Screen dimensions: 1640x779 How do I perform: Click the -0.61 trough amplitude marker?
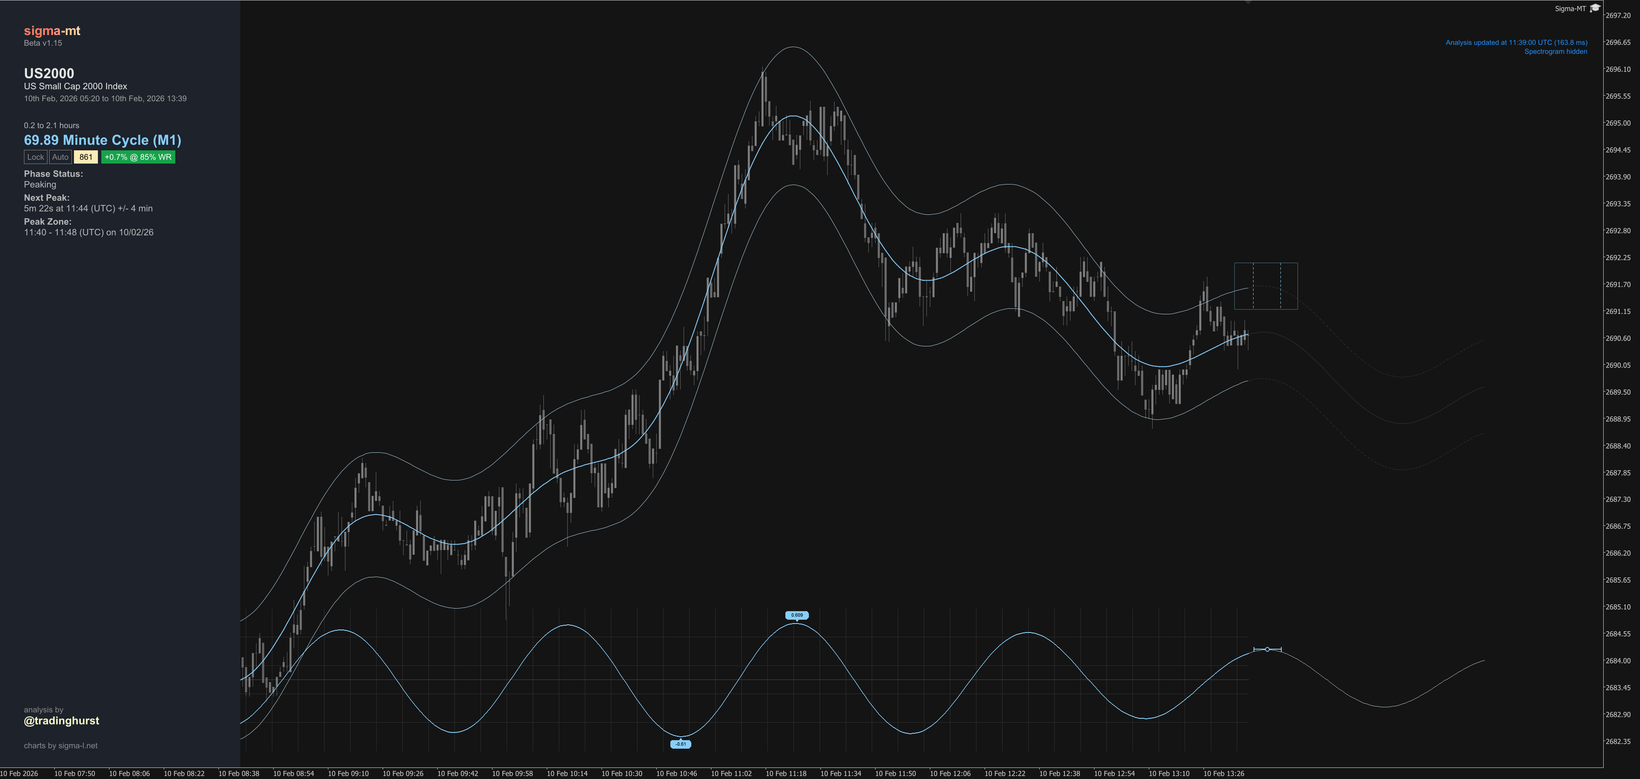[681, 744]
